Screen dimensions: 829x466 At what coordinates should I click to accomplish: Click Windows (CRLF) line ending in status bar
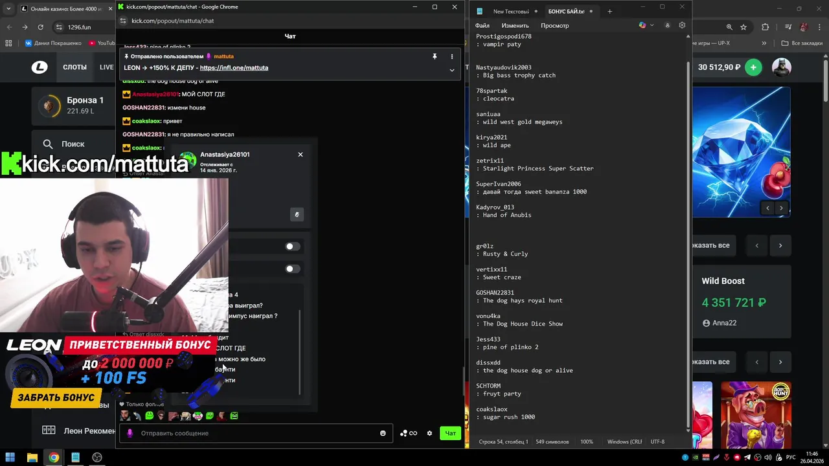coord(624,441)
